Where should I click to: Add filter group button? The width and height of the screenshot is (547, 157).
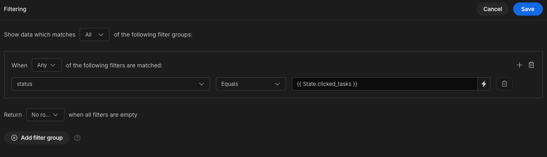tap(37, 138)
